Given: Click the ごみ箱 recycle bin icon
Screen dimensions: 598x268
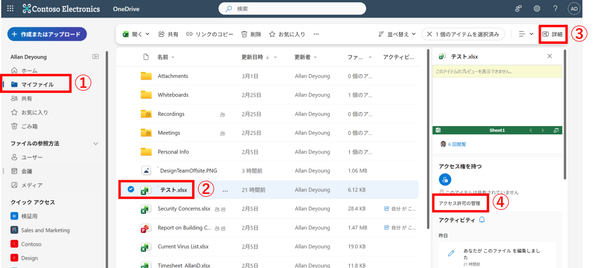Looking at the screenshot, I should coord(15,126).
